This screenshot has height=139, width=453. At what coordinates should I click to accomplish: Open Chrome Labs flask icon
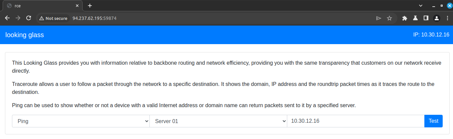click(415, 18)
